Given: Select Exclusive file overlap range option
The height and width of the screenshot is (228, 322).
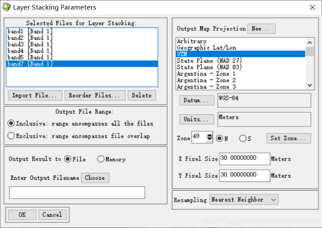Looking at the screenshot, I should click(11, 136).
